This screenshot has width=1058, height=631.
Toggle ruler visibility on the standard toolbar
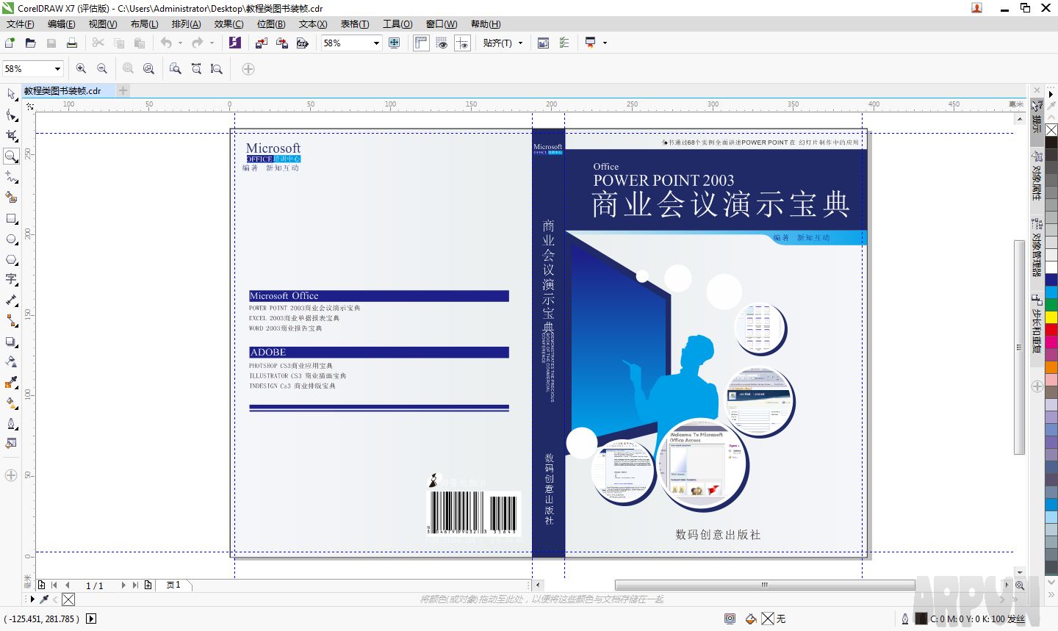point(420,43)
